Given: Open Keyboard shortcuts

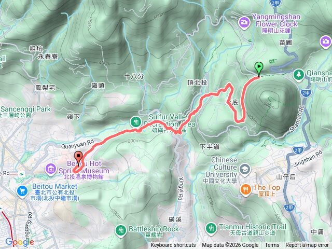Looking at the screenshot, I should 173,245.
